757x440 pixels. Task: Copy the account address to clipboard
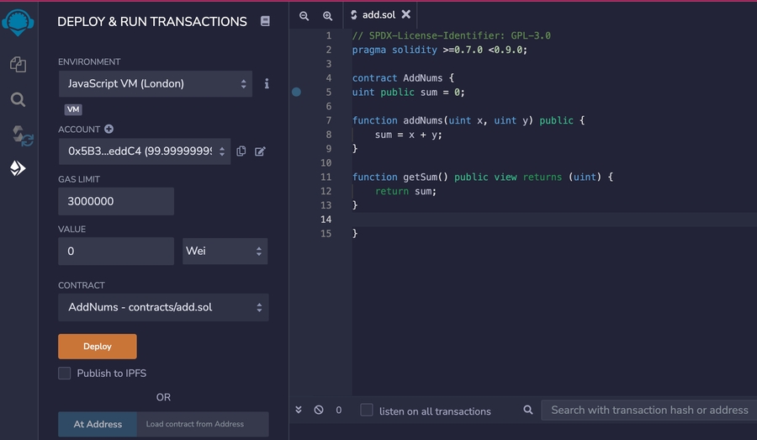coord(241,151)
